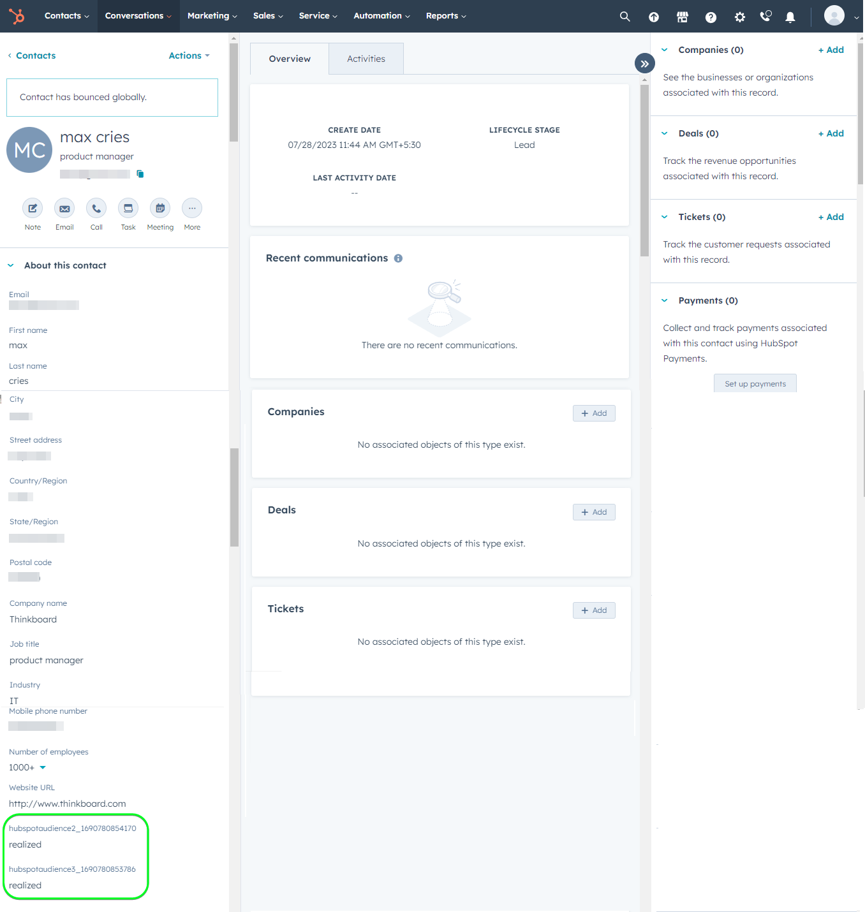Open the Number of employees 1000+ dropdown

point(27,767)
